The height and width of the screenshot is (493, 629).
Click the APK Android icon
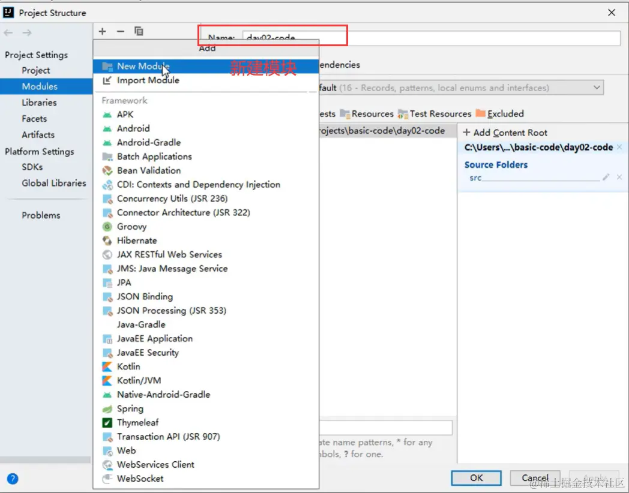[107, 115]
